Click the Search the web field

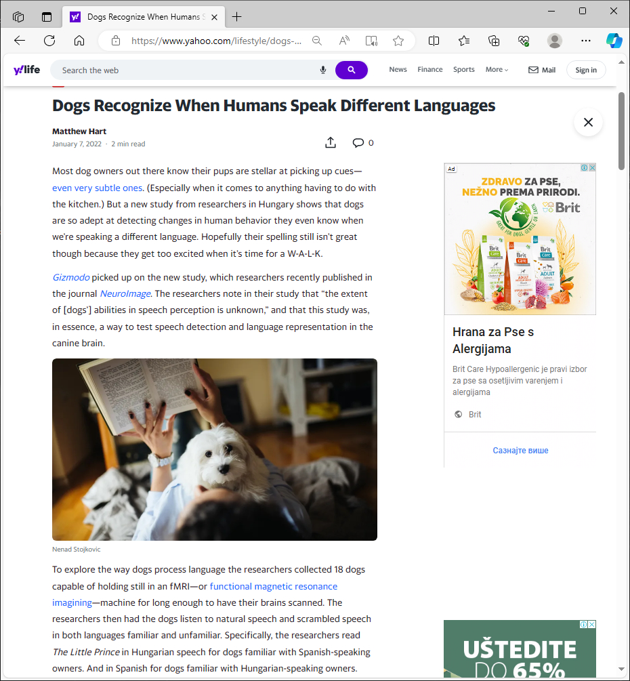[x=183, y=70]
